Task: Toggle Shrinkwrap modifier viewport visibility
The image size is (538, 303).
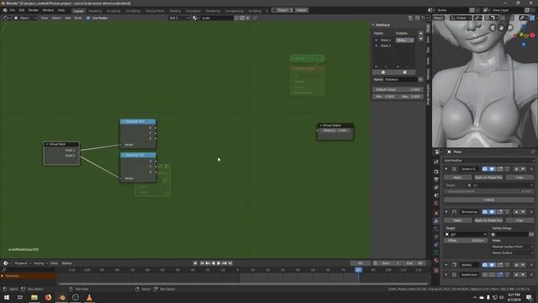Action: tap(492, 212)
